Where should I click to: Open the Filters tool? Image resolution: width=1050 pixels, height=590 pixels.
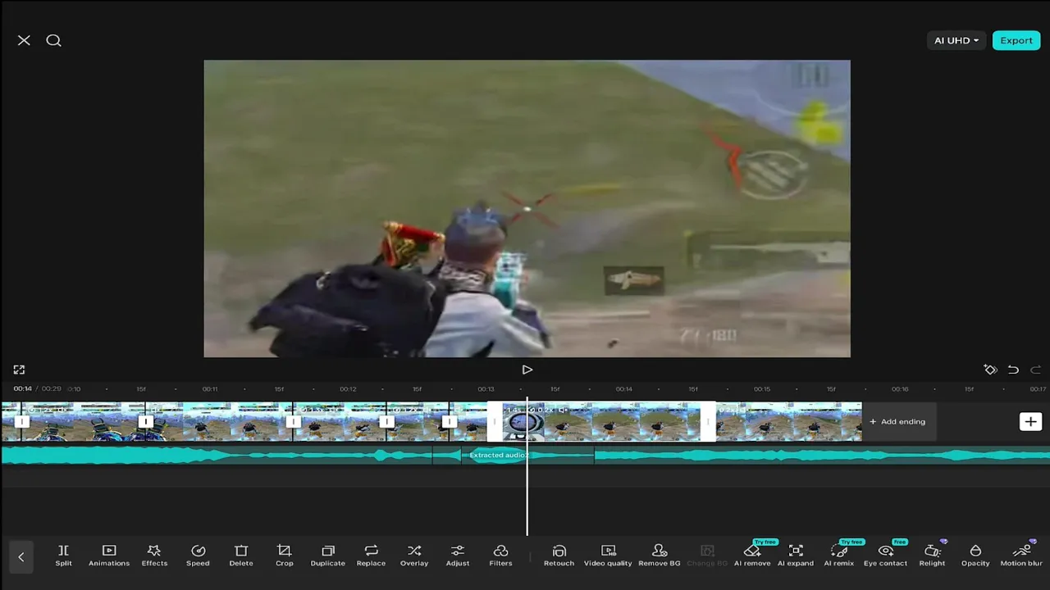tap(500, 555)
